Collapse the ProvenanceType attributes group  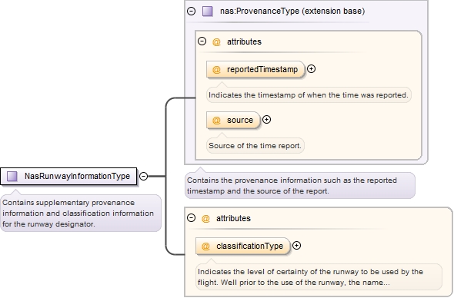point(202,41)
